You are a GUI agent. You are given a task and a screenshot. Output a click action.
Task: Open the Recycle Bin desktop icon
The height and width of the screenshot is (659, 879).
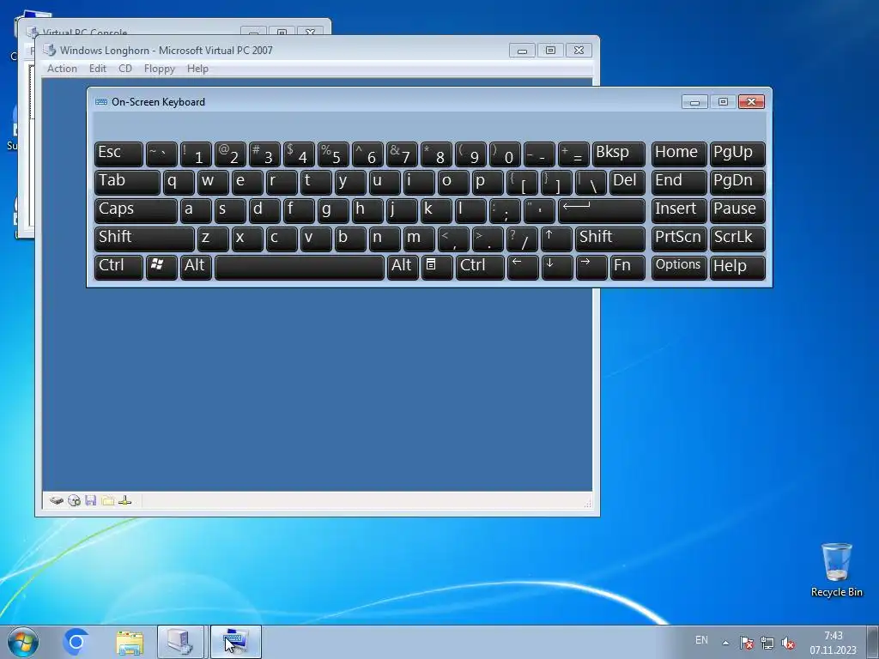(836, 570)
